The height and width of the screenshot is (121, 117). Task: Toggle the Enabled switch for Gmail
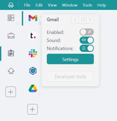(x=87, y=32)
